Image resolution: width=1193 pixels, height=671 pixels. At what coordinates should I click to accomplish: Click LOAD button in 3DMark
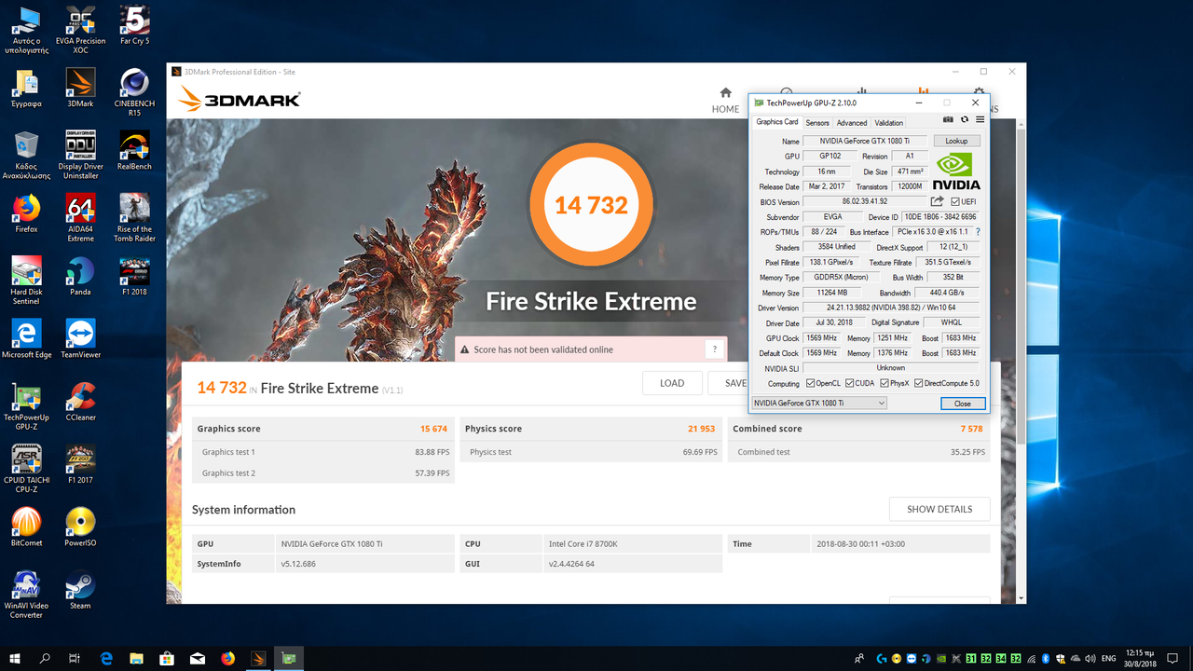(672, 383)
